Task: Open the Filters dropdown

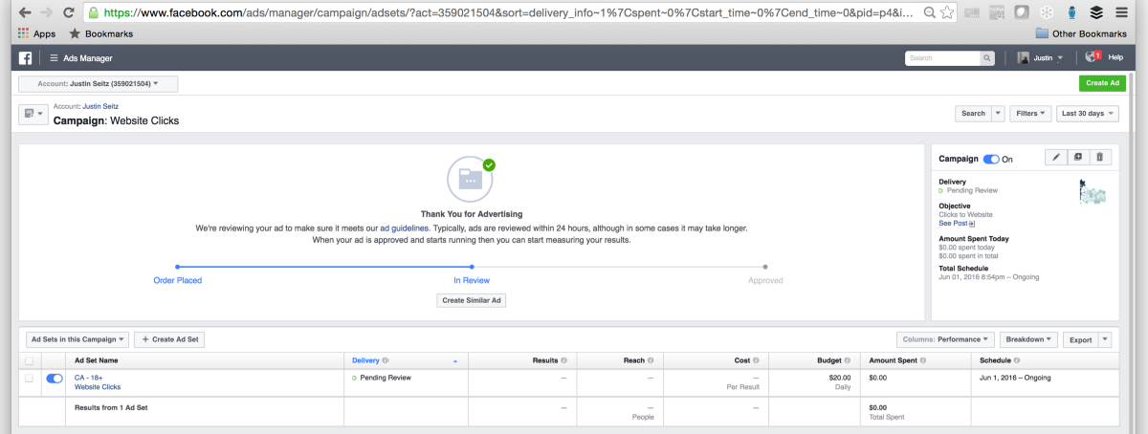Action: tap(1030, 113)
